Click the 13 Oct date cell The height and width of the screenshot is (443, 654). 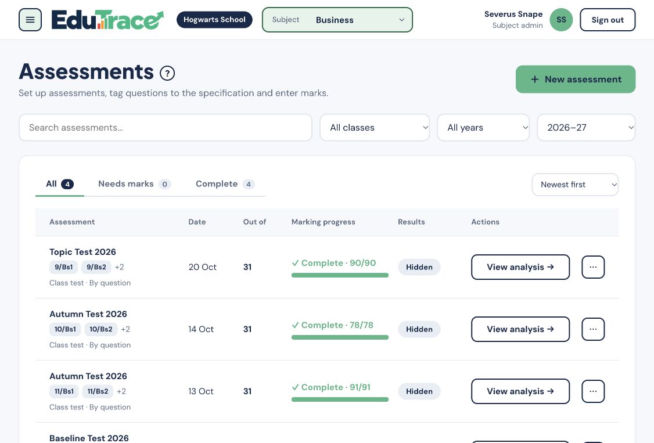coord(200,391)
